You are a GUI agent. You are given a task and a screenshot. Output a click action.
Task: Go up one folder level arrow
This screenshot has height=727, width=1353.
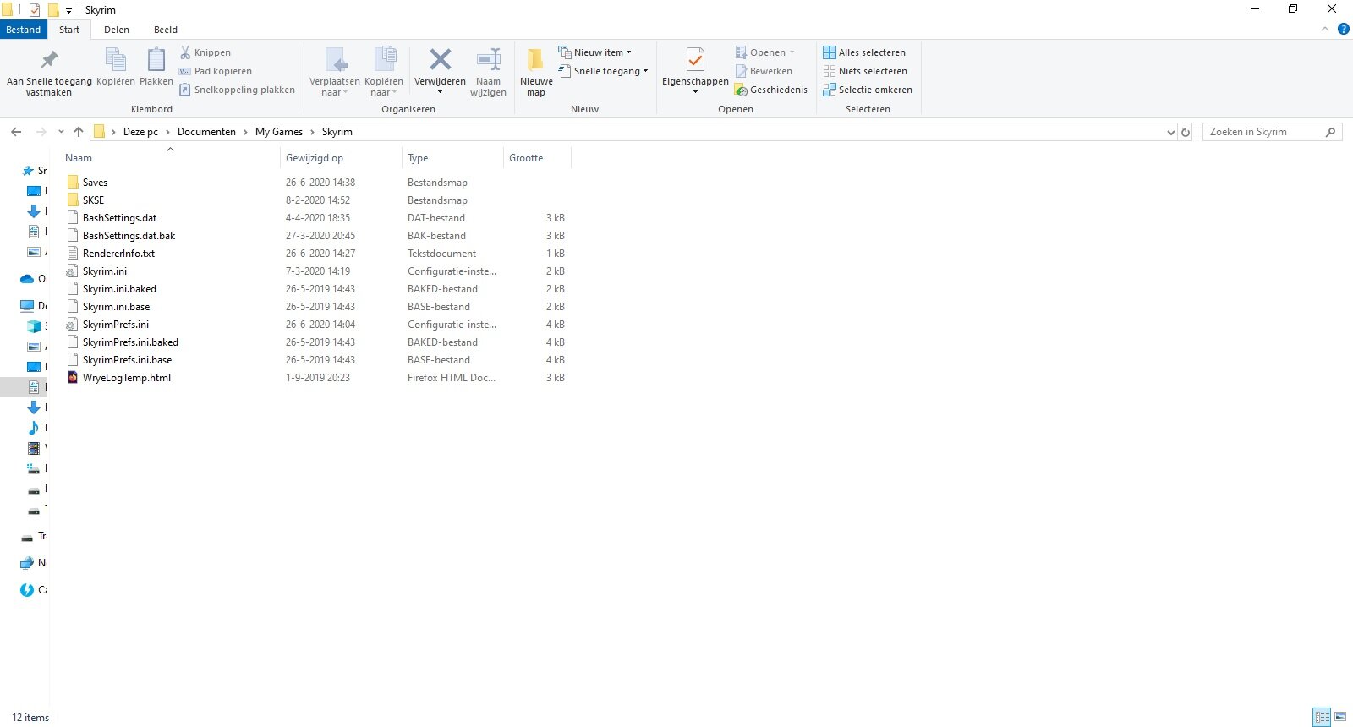coord(79,132)
